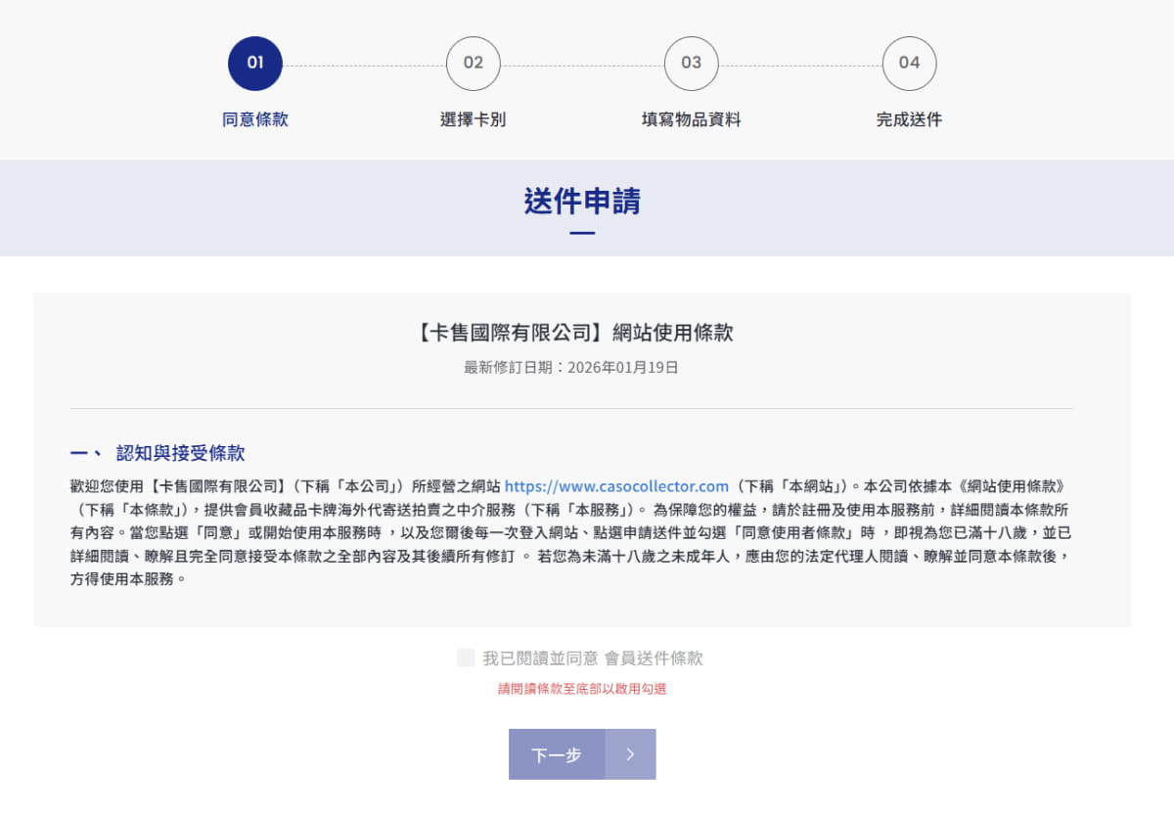1174x816 pixels.
Task: Jump to the step 03 circle
Action: point(692,64)
